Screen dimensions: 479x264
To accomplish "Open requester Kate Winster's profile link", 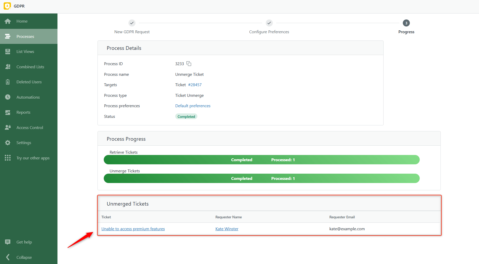I will pos(227,229).
